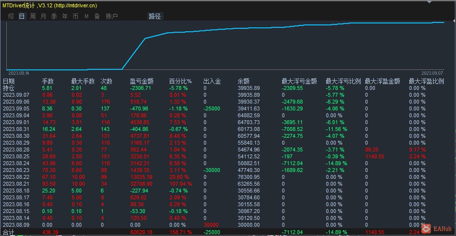Click the floating loss value -7008.52

(x=292, y=129)
